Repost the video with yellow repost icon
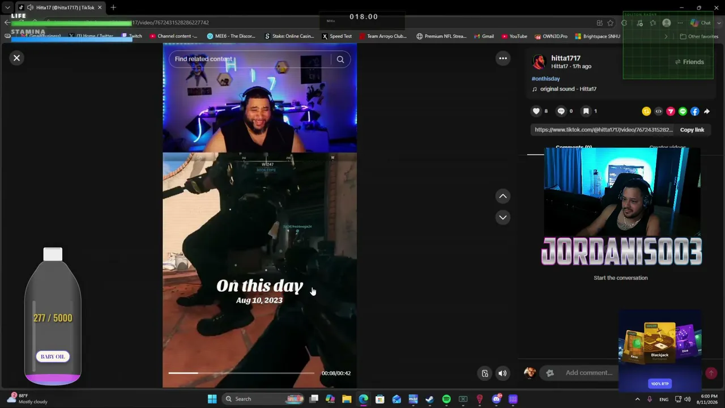725x408 pixels. click(646, 112)
